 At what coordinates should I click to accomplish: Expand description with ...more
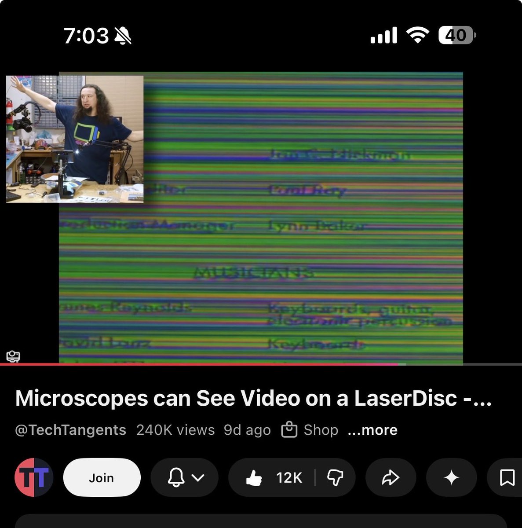(372, 430)
